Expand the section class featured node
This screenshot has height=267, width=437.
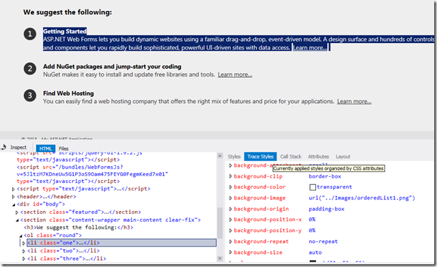coord(16,212)
